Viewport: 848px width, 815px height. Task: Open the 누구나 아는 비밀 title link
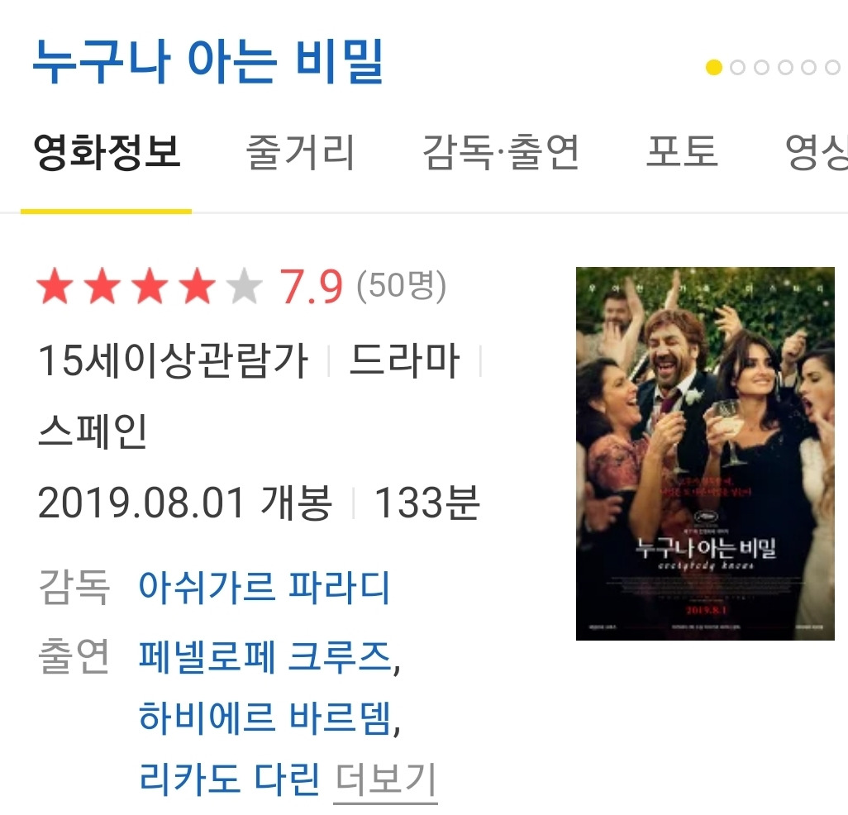(x=208, y=60)
